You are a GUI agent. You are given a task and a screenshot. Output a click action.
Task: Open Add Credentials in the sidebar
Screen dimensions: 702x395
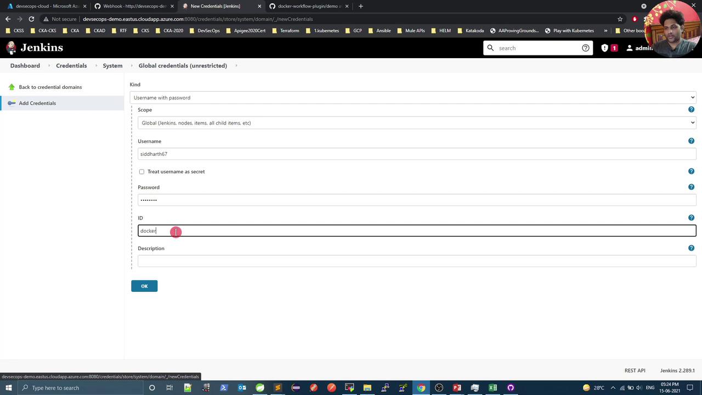(x=37, y=103)
